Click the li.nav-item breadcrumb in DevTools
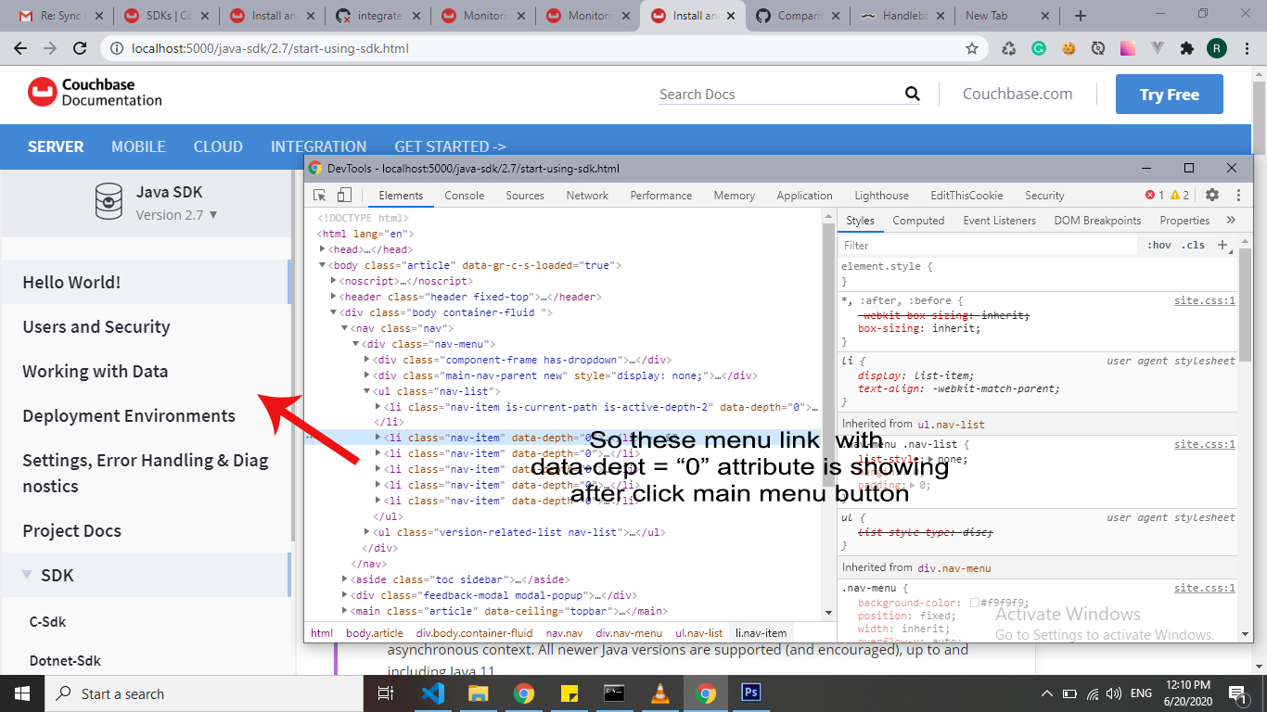This screenshot has width=1267, height=712. pos(761,633)
